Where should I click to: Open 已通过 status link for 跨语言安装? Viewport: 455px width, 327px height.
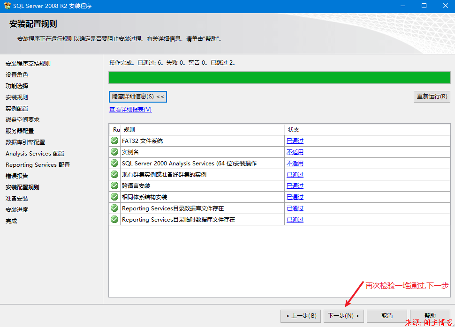click(x=295, y=186)
